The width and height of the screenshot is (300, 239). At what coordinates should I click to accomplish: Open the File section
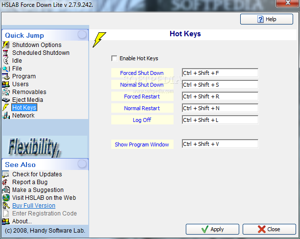tap(17, 69)
